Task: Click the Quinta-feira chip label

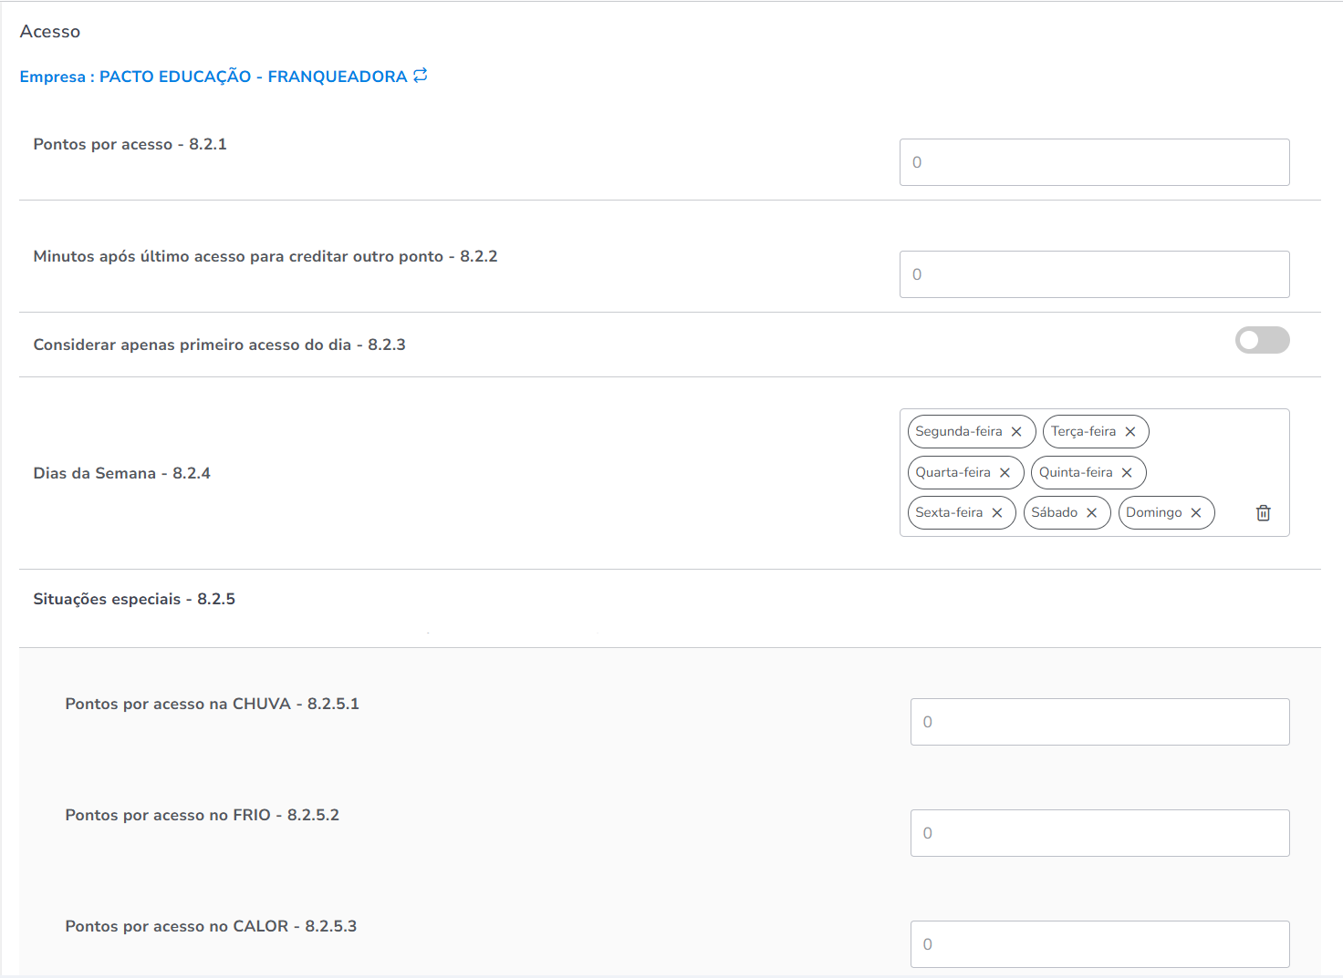Action: pos(1076,473)
